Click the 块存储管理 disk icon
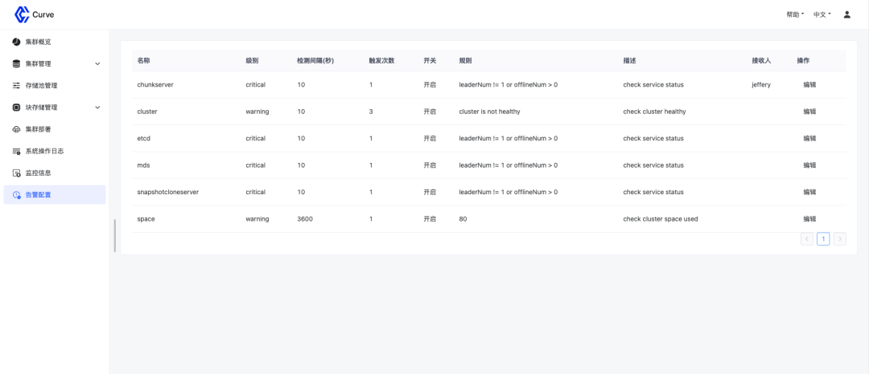This screenshot has height=374, width=869. click(x=16, y=108)
